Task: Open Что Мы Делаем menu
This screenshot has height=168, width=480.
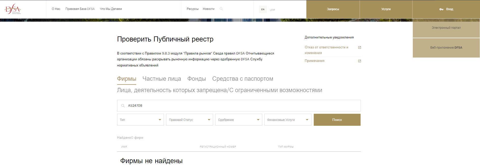Action: (111, 9)
